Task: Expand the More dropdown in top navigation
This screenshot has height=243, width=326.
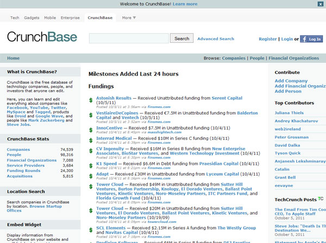Action: click(x=129, y=18)
